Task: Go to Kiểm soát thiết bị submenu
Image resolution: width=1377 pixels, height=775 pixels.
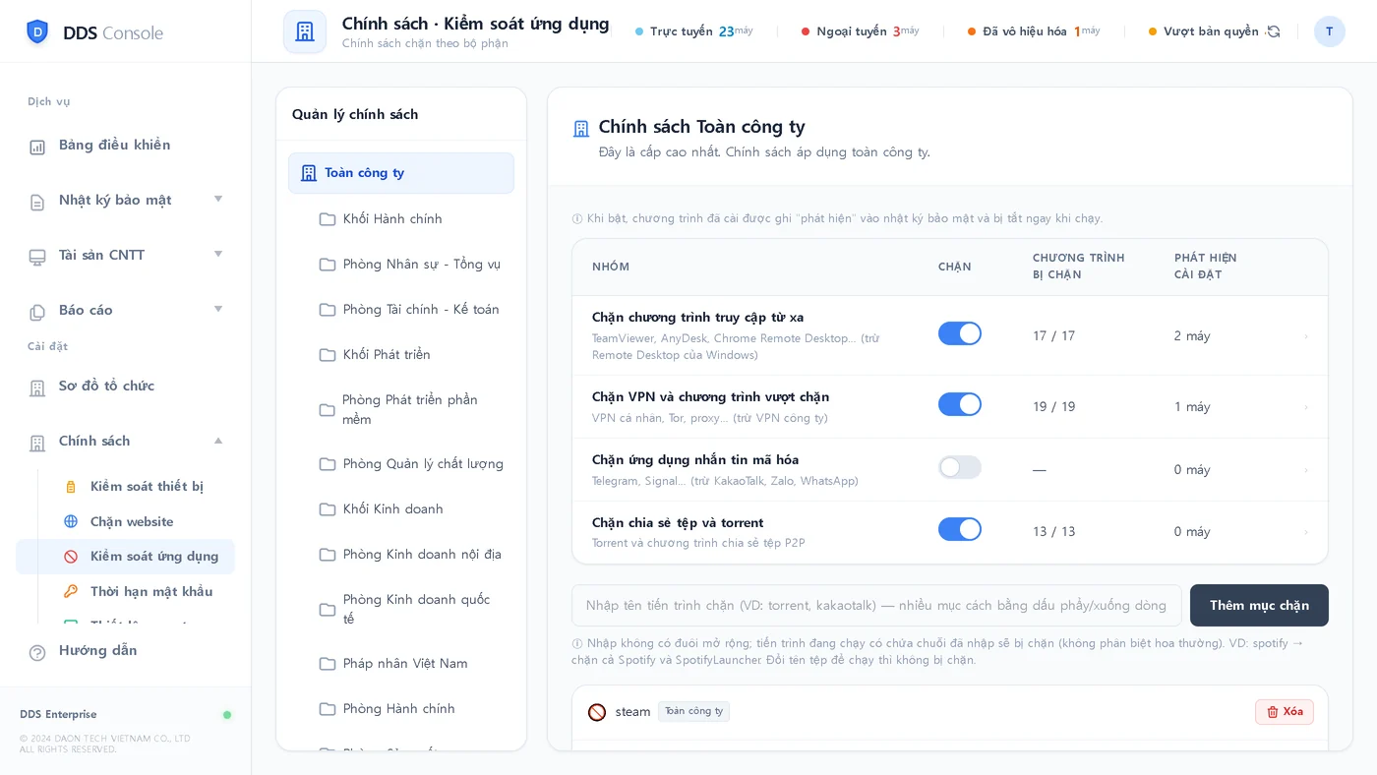Action: 146,487
